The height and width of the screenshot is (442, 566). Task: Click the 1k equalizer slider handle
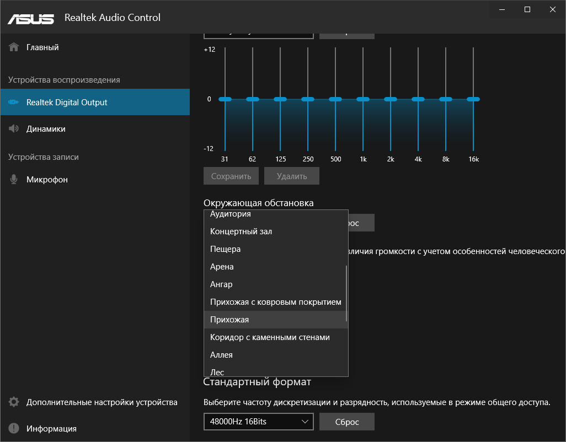[x=363, y=99]
